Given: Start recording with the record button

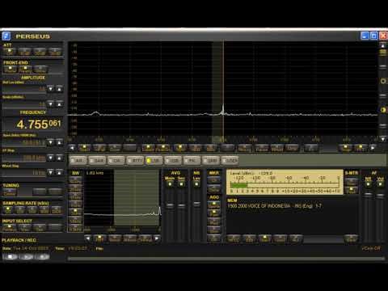Looking at the screenshot, I should click(x=42, y=256).
